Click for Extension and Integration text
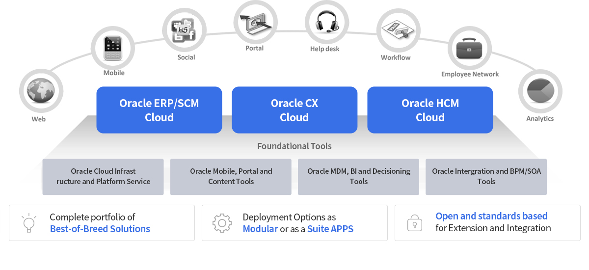589x270 pixels. 493,228
